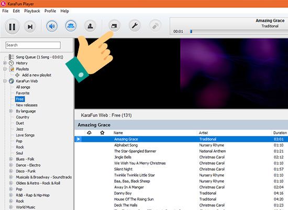Toggle the backing vocals group button
Image resolution: width=288 pixels, height=210 pixels.
coord(71,26)
